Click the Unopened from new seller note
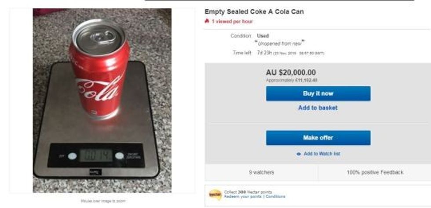 pos(280,43)
